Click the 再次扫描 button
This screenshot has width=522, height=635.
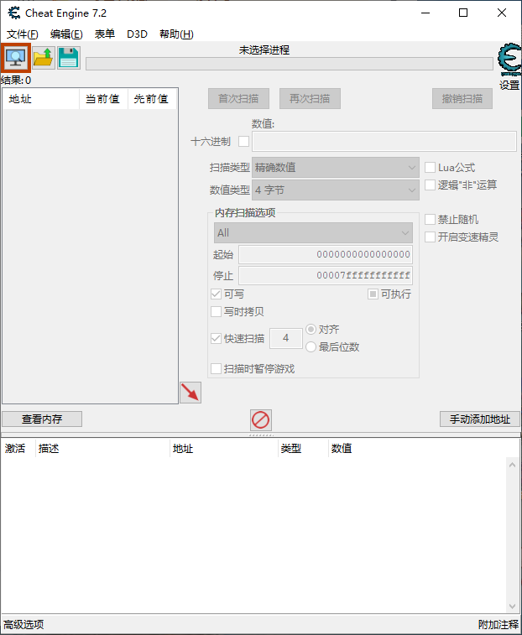click(310, 98)
